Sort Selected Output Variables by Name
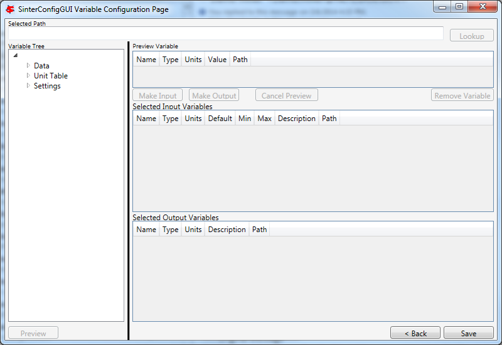 click(146, 229)
